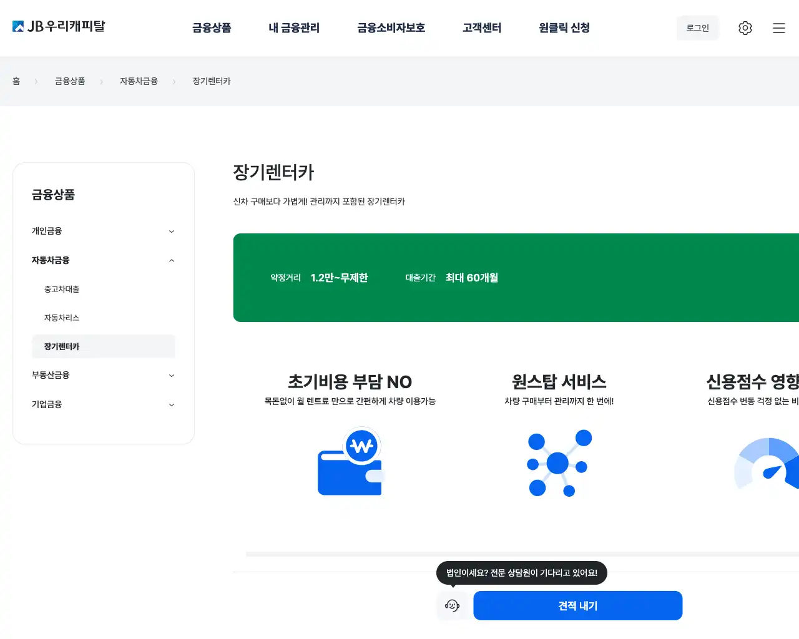Click the 금융상품 sidebar heading
This screenshot has height=639, width=799.
click(x=53, y=195)
